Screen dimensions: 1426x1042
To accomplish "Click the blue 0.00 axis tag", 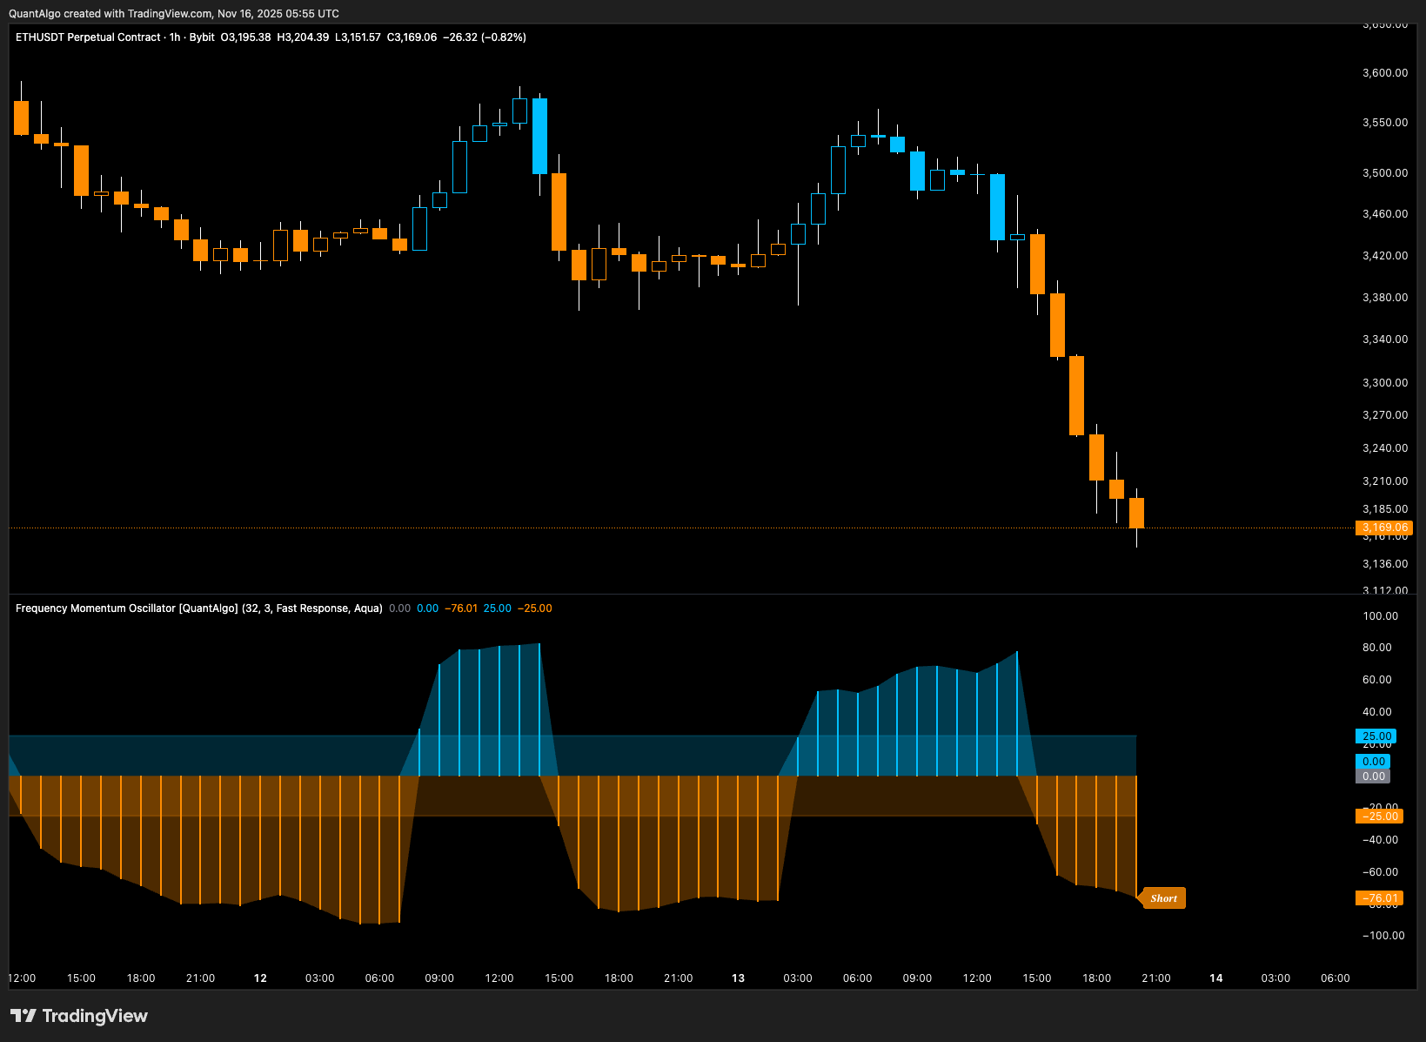I will click(1374, 762).
